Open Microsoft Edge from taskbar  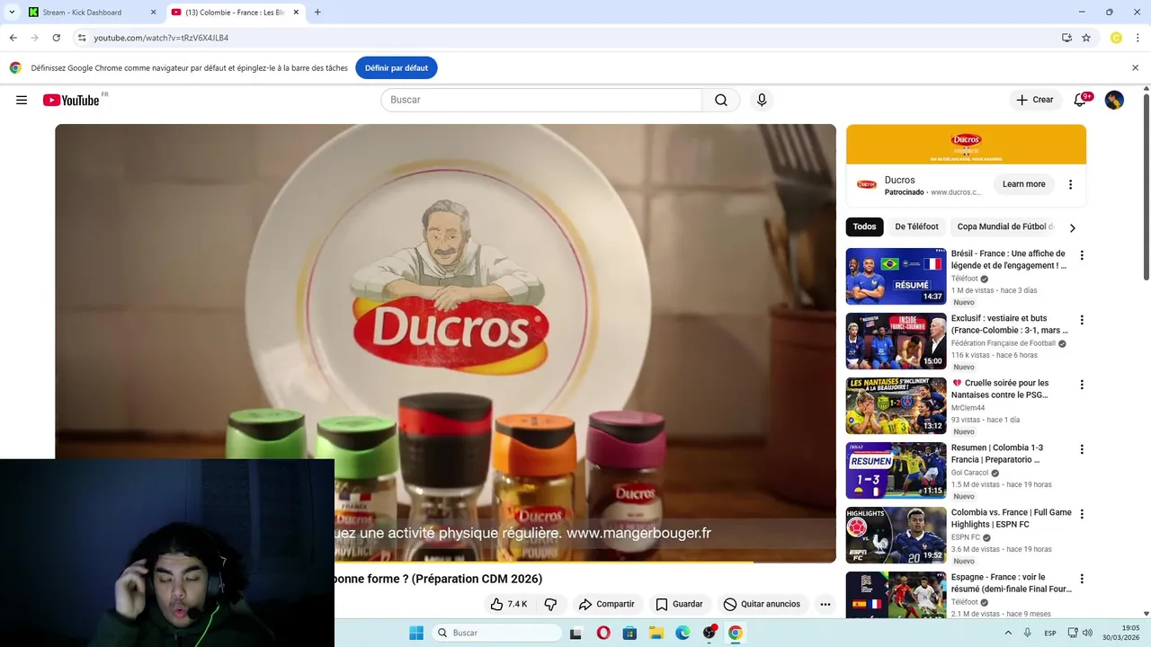click(683, 633)
